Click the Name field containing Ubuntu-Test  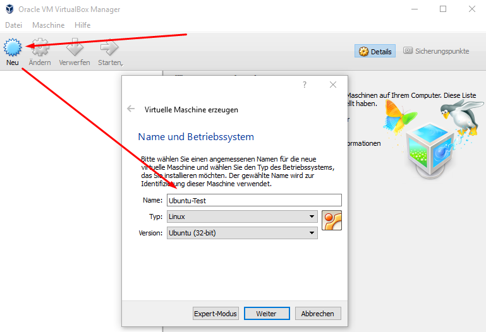(x=253, y=200)
